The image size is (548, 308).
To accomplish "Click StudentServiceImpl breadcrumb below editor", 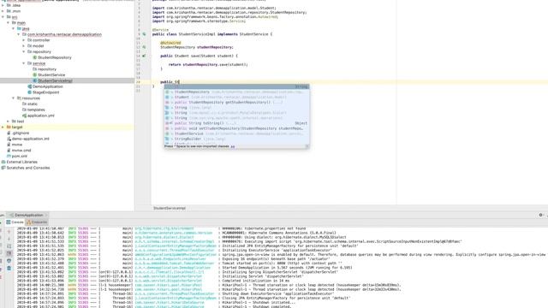I will [x=170, y=208].
